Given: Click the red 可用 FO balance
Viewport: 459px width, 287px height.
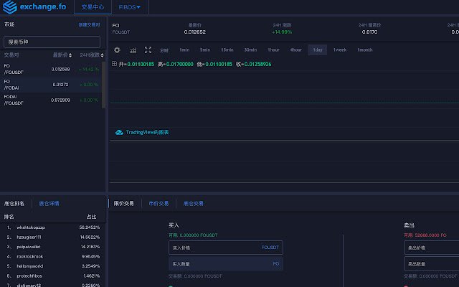Looking at the screenshot, I should 425,235.
